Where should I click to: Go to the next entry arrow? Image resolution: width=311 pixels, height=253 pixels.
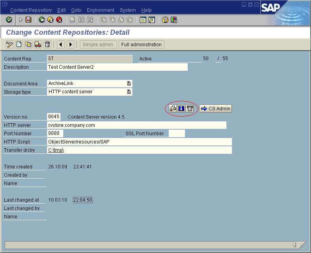[70, 45]
